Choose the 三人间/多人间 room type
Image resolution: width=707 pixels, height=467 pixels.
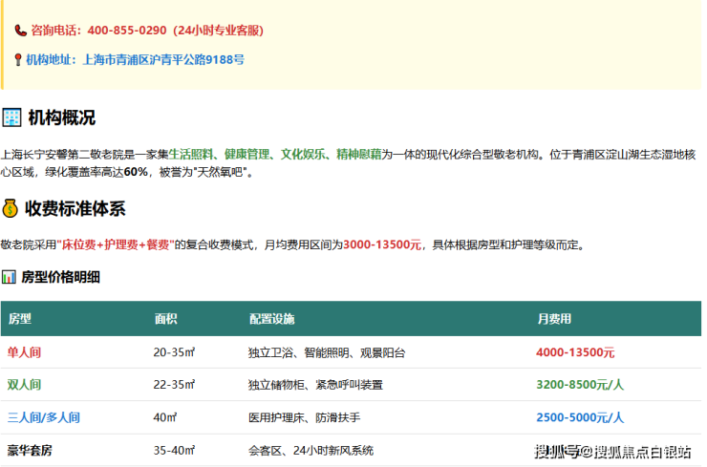tap(43, 417)
